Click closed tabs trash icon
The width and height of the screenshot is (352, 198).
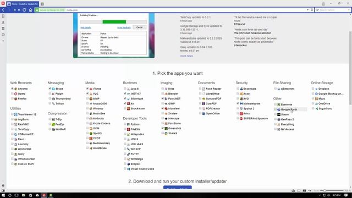point(323,4)
